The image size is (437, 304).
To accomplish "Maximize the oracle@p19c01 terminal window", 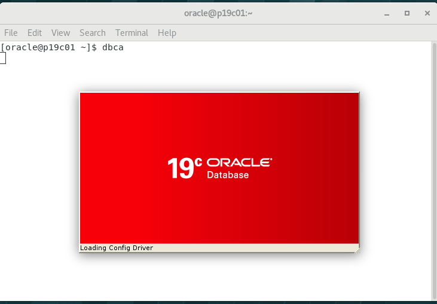I will point(407,13).
